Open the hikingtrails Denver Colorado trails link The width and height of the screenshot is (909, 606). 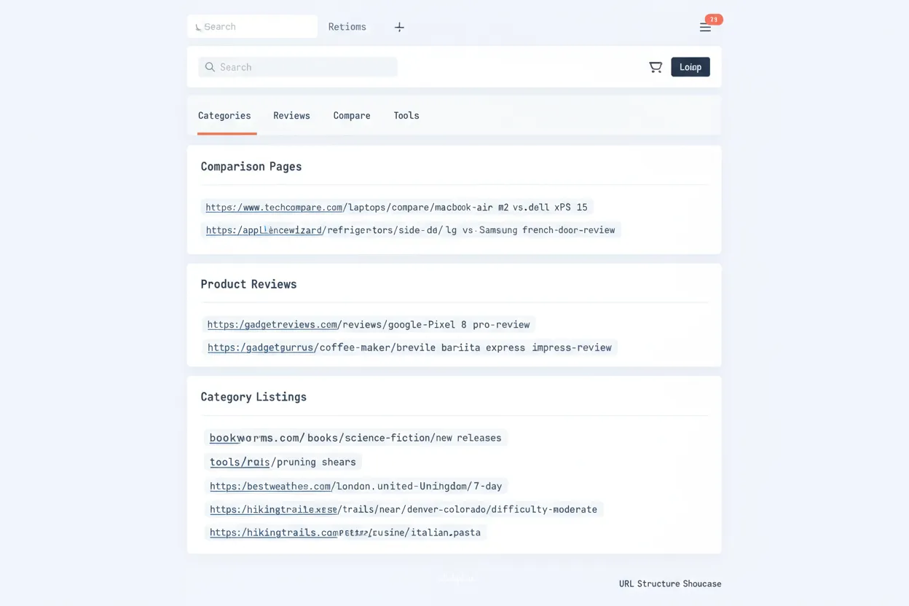coord(403,509)
